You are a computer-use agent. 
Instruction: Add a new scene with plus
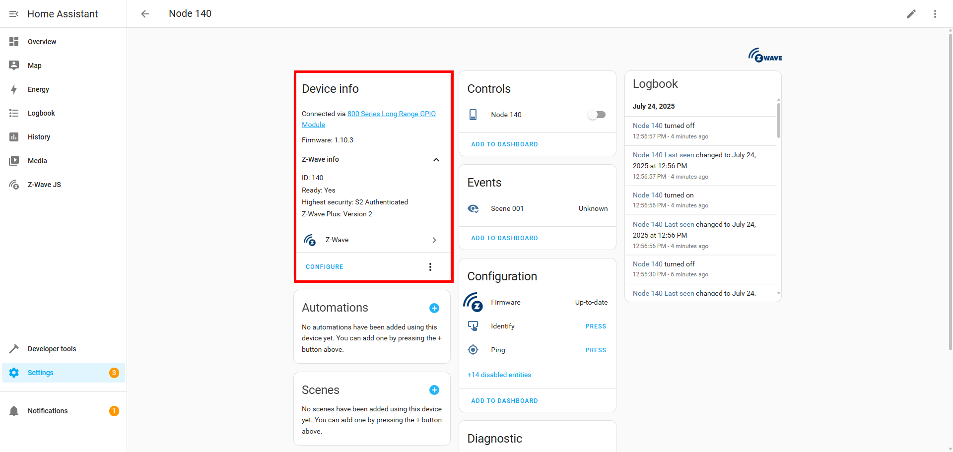tap(434, 390)
